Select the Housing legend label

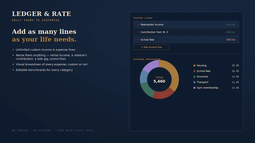[201, 65]
